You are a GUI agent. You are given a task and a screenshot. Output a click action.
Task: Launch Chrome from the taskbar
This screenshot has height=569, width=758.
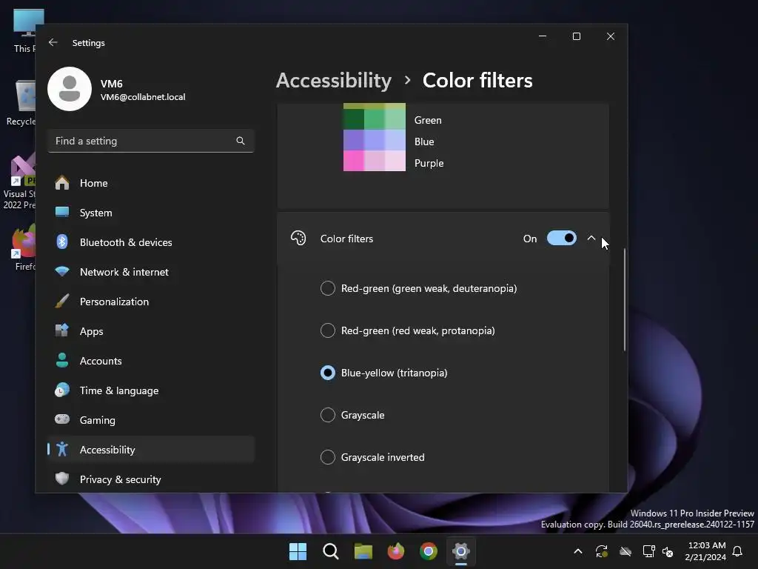point(429,551)
